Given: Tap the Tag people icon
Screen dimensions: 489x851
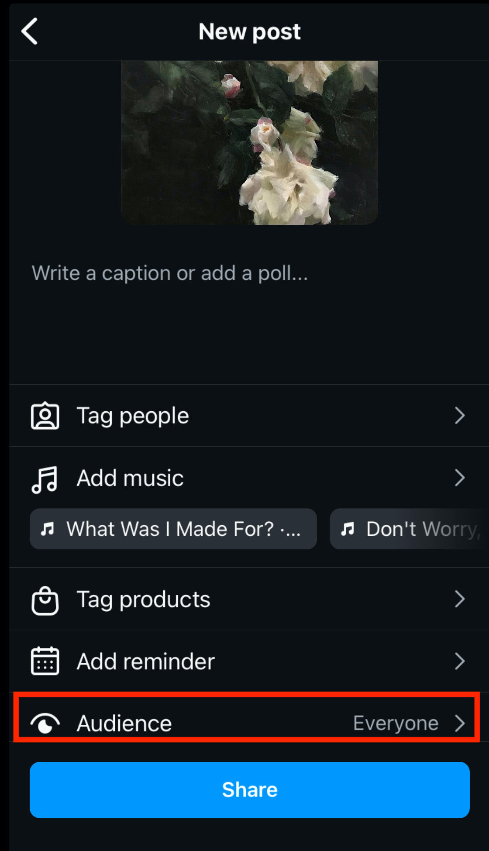Looking at the screenshot, I should pyautogui.click(x=45, y=416).
